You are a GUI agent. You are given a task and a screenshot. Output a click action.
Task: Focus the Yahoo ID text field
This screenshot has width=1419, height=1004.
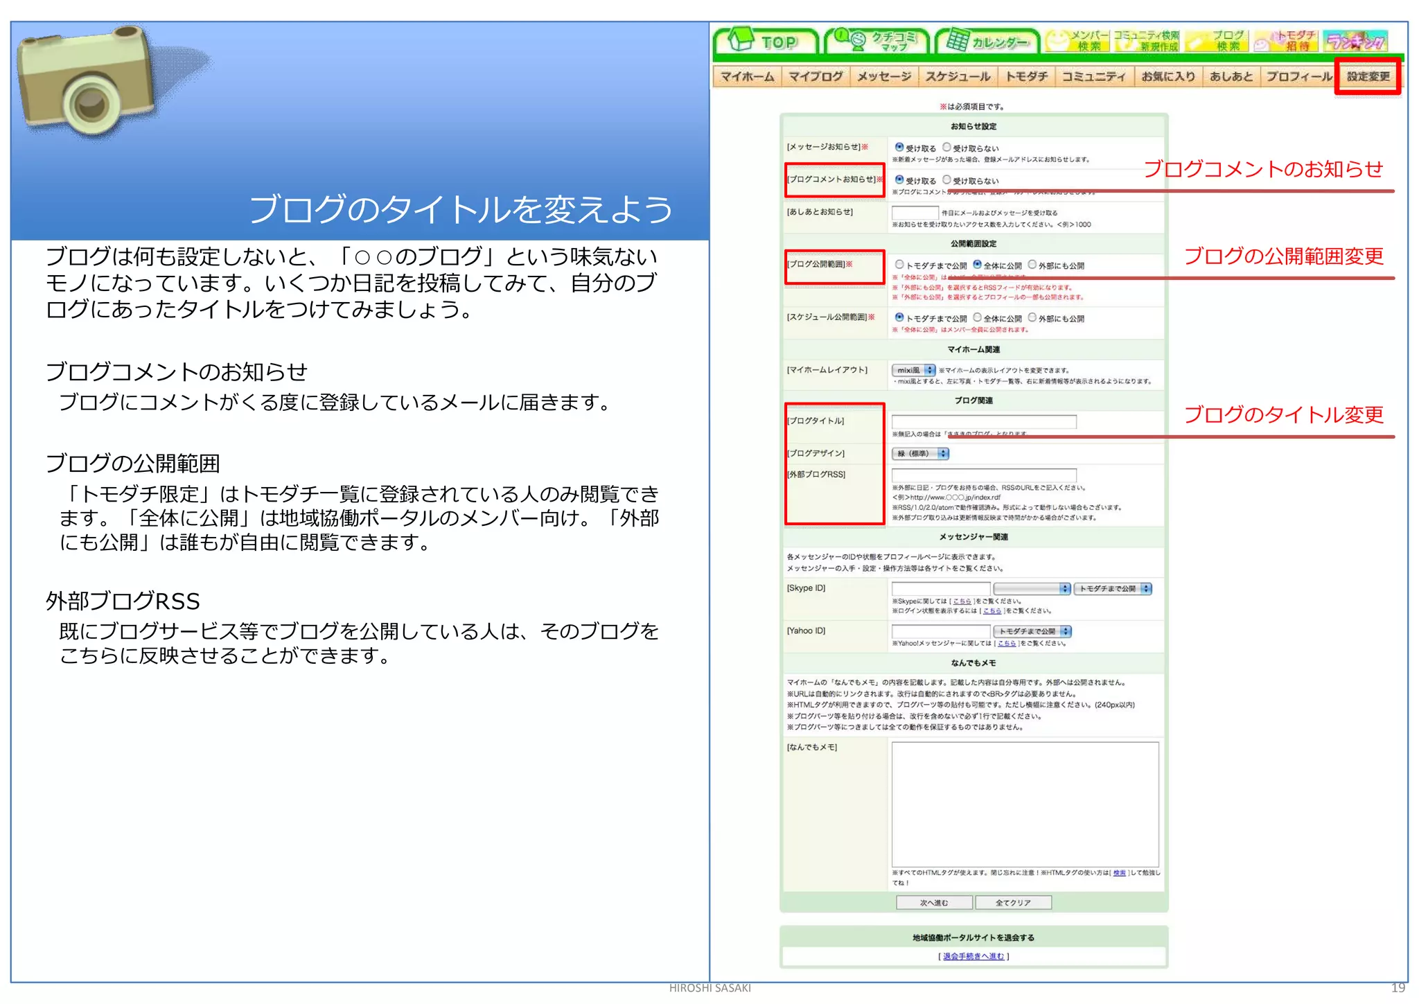[941, 631]
